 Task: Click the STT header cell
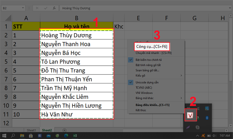coord(26,26)
